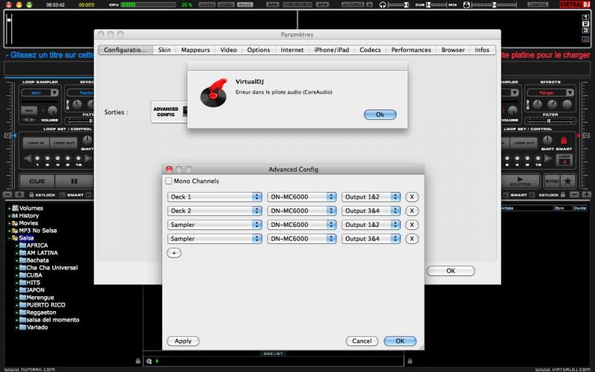Click Cancel in Advanced Config
Viewport: 595px width, 372px height.
(x=361, y=341)
